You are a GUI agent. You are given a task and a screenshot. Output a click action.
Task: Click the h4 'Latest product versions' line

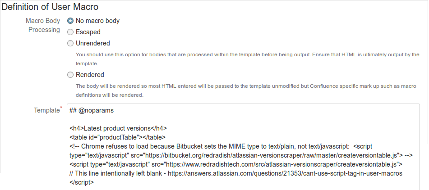tap(118, 128)
